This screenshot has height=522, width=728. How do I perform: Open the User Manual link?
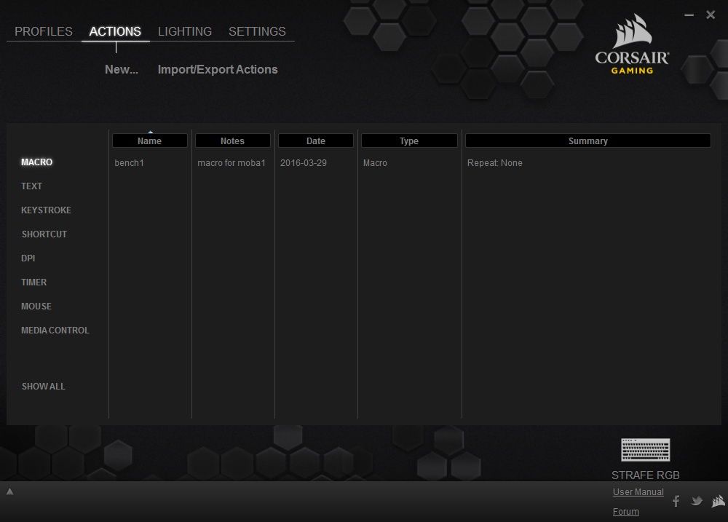click(x=638, y=492)
